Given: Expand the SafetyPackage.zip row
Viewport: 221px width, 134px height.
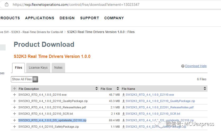Looking at the screenshot, I should tap(14, 127).
